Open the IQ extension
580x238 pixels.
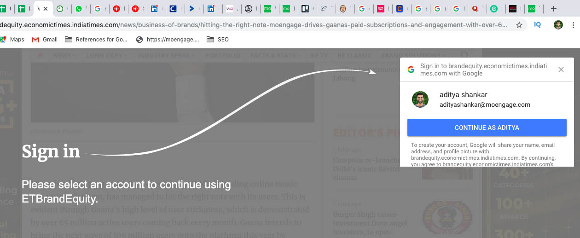click(x=538, y=25)
